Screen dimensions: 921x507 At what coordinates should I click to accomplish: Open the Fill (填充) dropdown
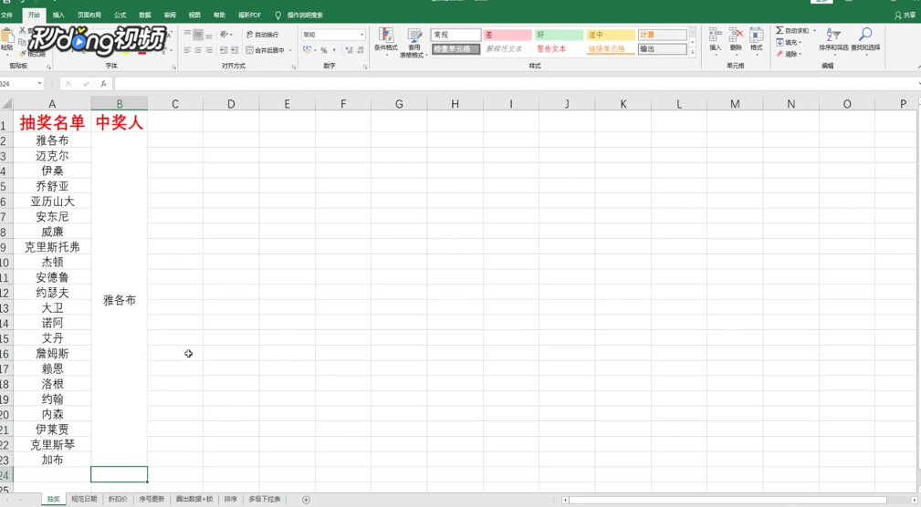point(789,42)
